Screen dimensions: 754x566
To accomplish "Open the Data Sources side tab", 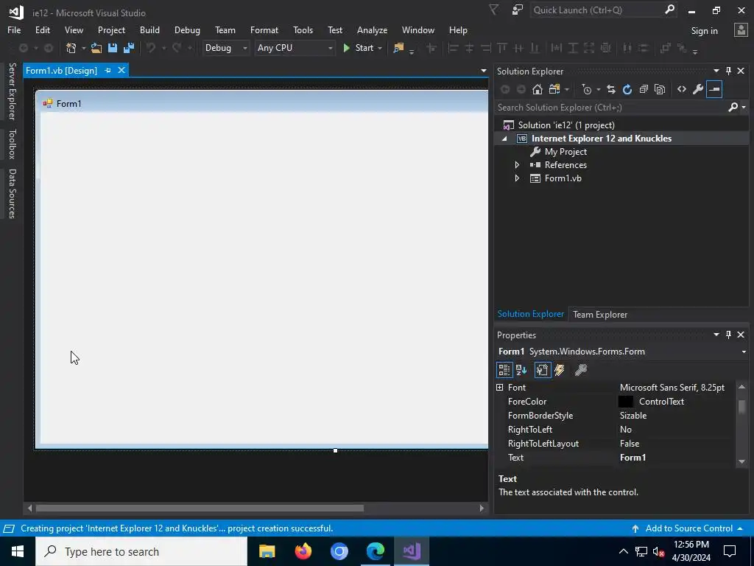I will [12, 194].
